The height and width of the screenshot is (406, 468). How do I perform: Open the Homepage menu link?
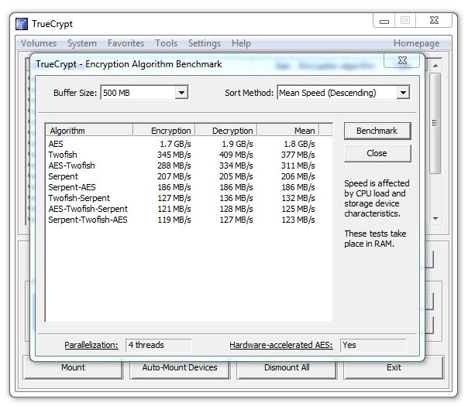point(416,43)
